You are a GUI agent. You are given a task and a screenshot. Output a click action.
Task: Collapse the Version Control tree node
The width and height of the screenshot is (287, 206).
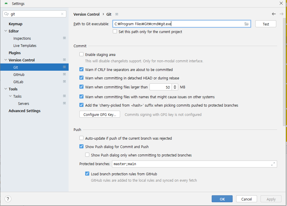coord(6,60)
